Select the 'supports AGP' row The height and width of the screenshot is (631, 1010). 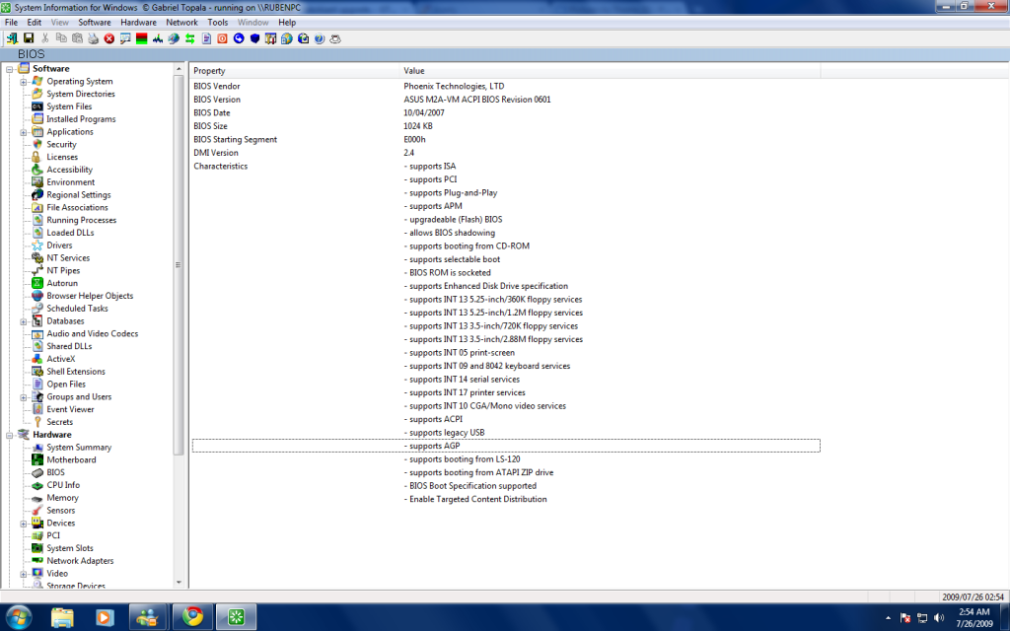[506, 446]
